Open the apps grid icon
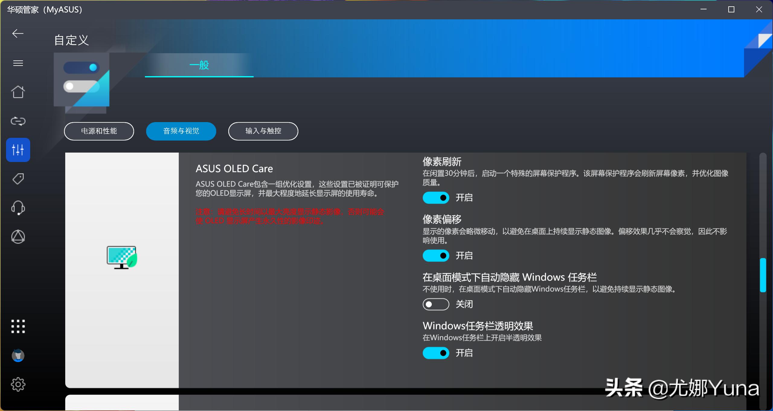Image resolution: width=773 pixels, height=411 pixels. [x=18, y=326]
